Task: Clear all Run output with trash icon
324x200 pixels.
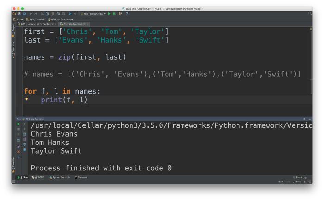Action: tap(25, 150)
